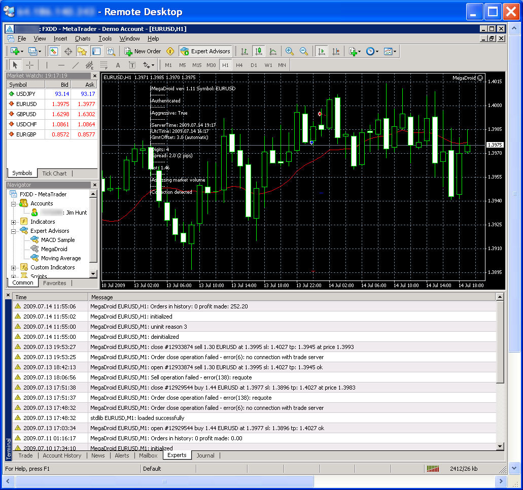This screenshot has height=490, width=523.
Task: Open the Charts menu
Action: click(83, 39)
